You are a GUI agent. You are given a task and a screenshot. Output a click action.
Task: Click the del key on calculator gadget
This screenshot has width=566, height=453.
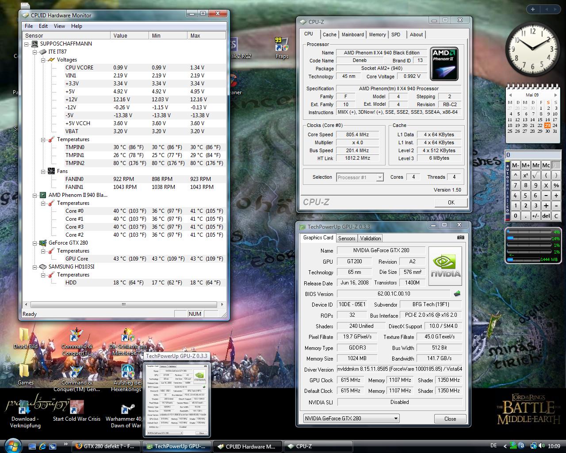pos(546,216)
